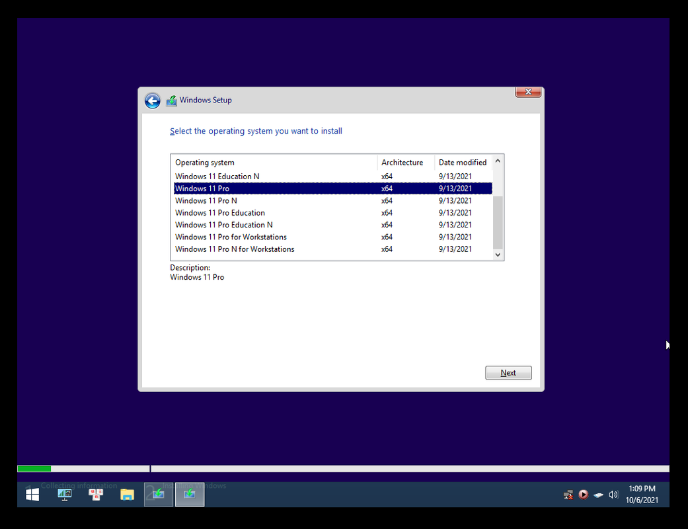Switch to the active Windows Setup taskbar window
This screenshot has height=529, width=688.
pyautogui.click(x=190, y=495)
